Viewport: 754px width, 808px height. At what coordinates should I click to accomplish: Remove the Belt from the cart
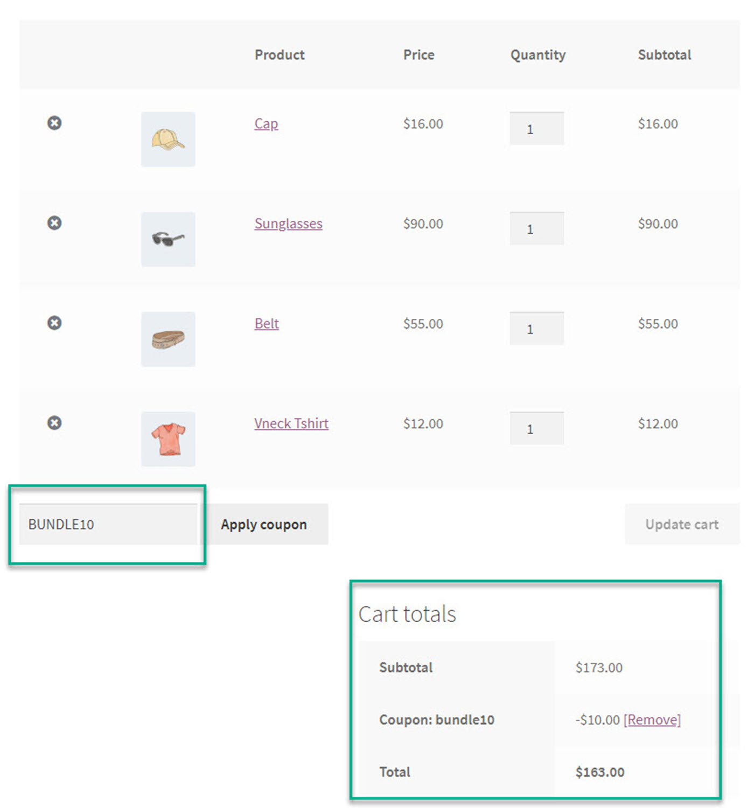(x=54, y=322)
